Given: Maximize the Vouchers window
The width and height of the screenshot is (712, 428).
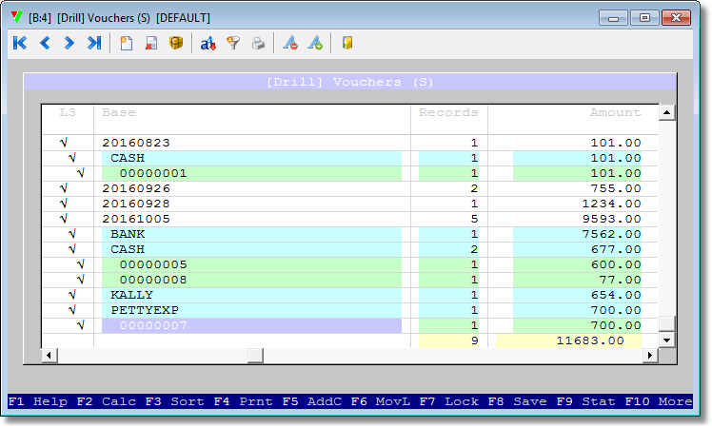Looking at the screenshot, I should [x=644, y=18].
